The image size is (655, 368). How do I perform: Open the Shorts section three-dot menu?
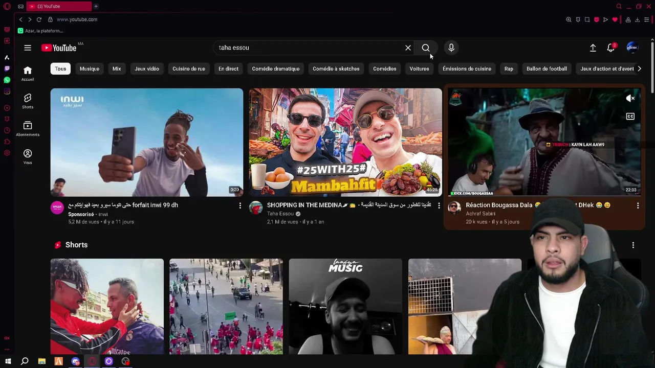(x=633, y=245)
